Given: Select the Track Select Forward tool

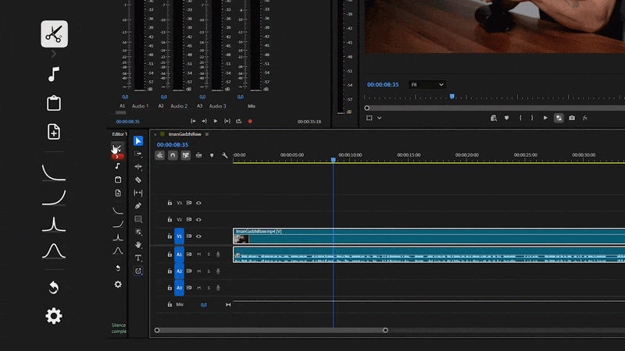Looking at the screenshot, I should pos(138,154).
